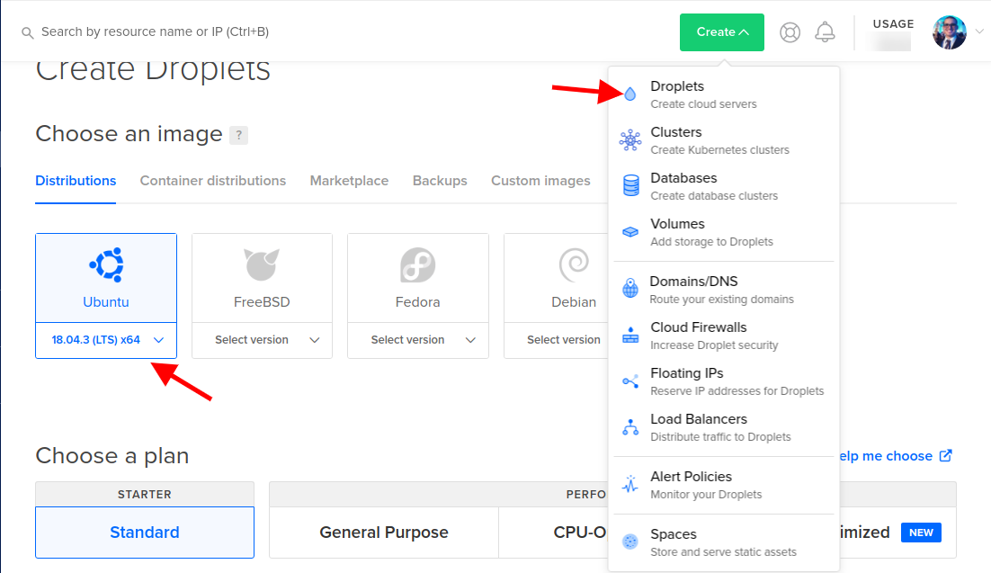Switch to the Distributions tab
Screen dimensions: 991x573
(x=76, y=181)
